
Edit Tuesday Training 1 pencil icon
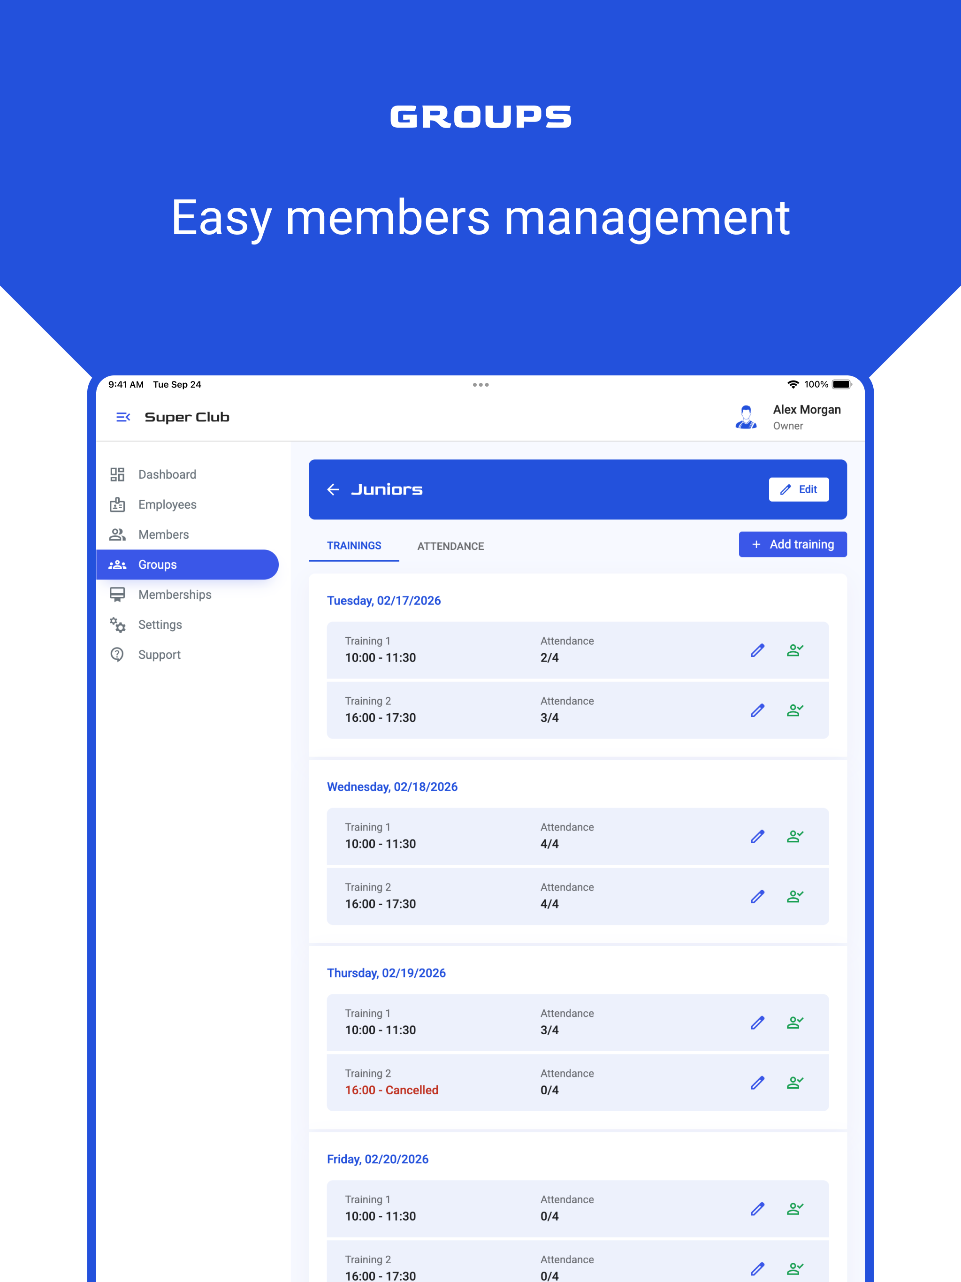coord(757,650)
